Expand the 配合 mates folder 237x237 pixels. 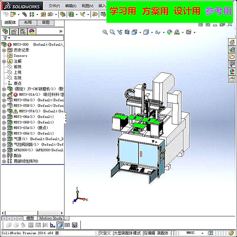coord(4,156)
